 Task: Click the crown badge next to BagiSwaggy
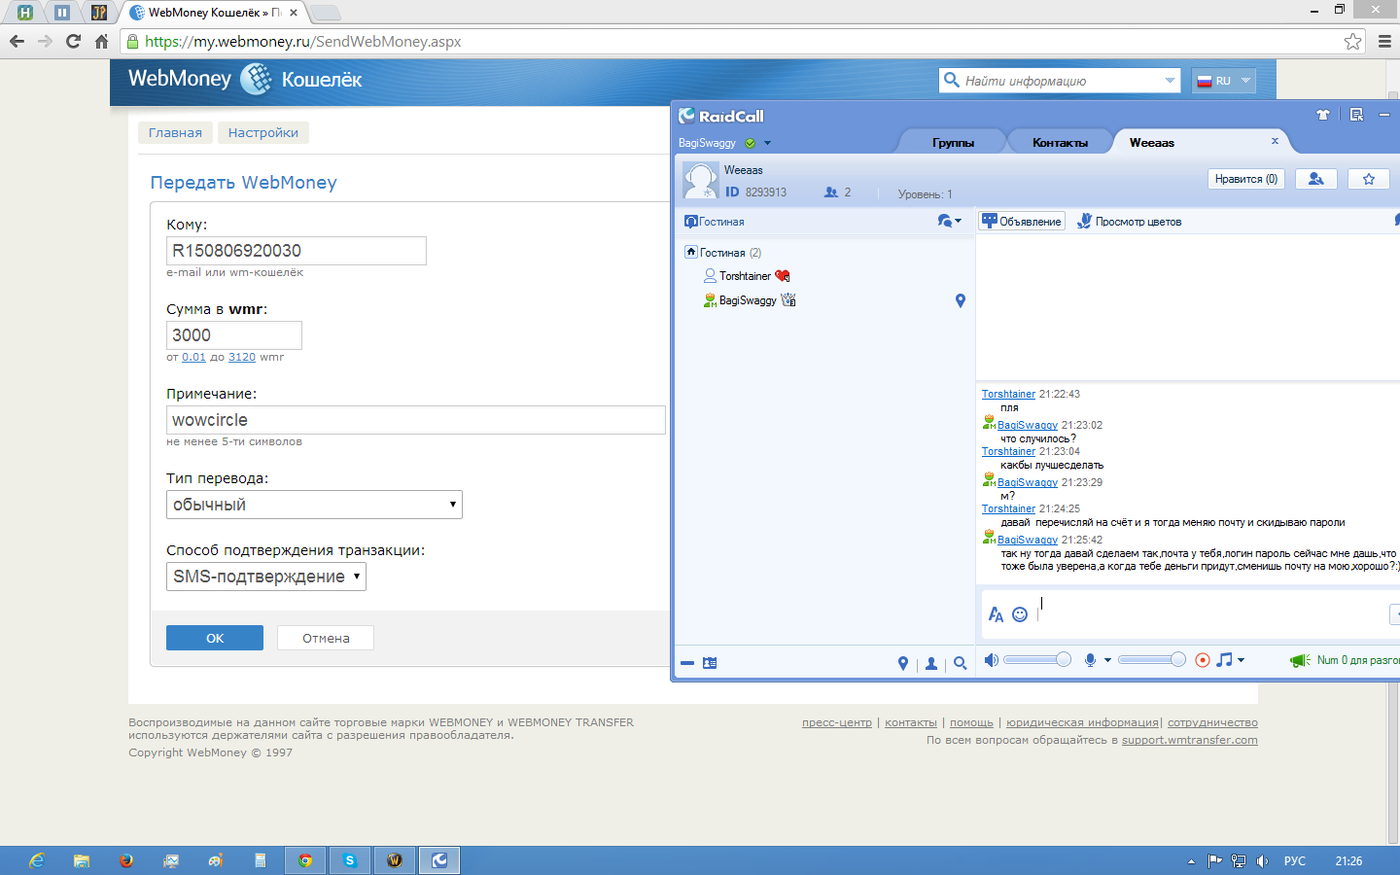[788, 300]
